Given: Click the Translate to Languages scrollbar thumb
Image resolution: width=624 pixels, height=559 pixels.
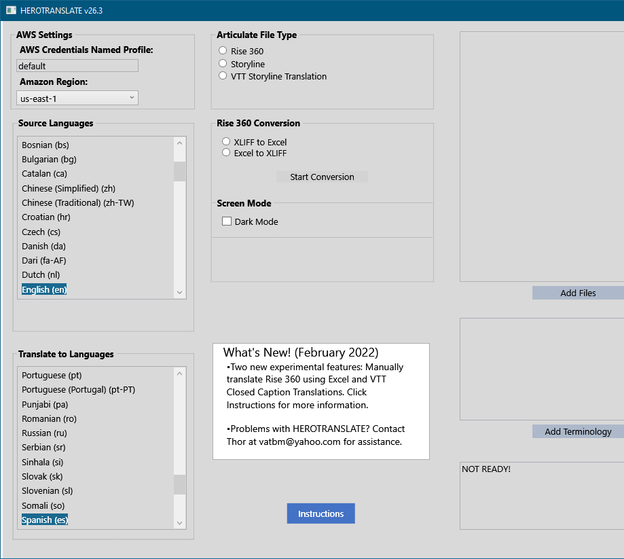Looking at the screenshot, I should pyautogui.click(x=179, y=484).
